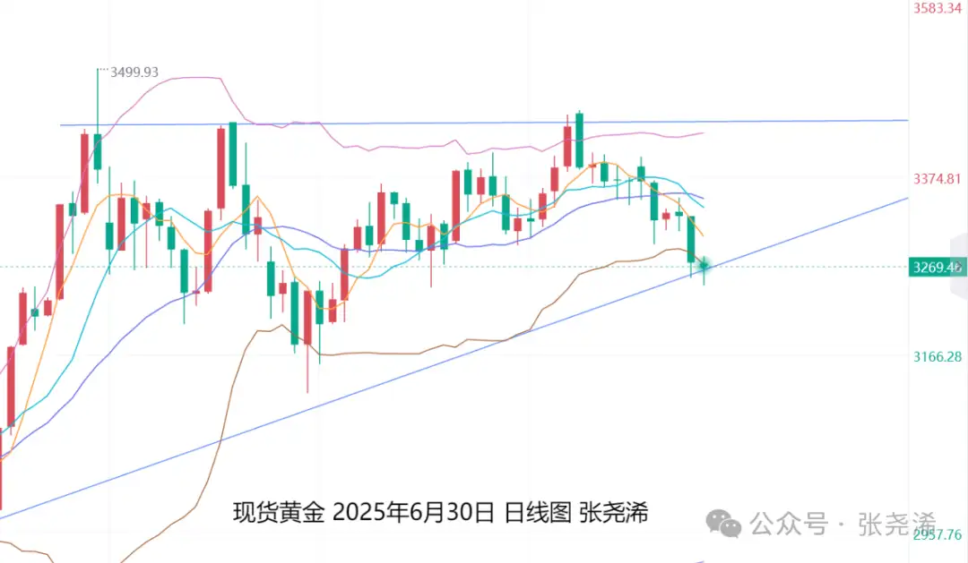The height and width of the screenshot is (563, 968).
Task: Select the 3583.34 price axis label
Action: coord(938,8)
